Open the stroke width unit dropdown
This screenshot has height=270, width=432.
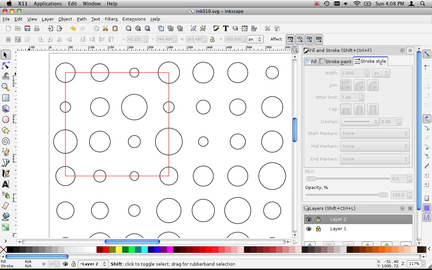[x=381, y=73]
